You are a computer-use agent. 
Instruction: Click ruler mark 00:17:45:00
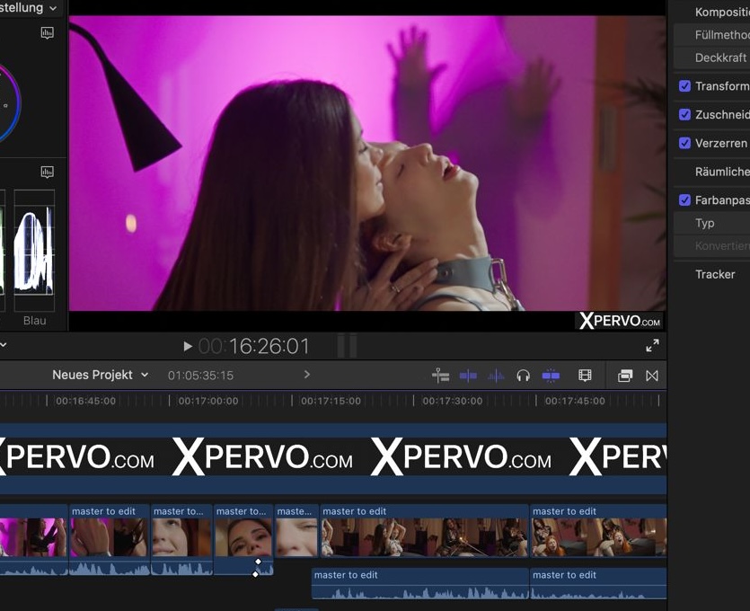(x=575, y=401)
